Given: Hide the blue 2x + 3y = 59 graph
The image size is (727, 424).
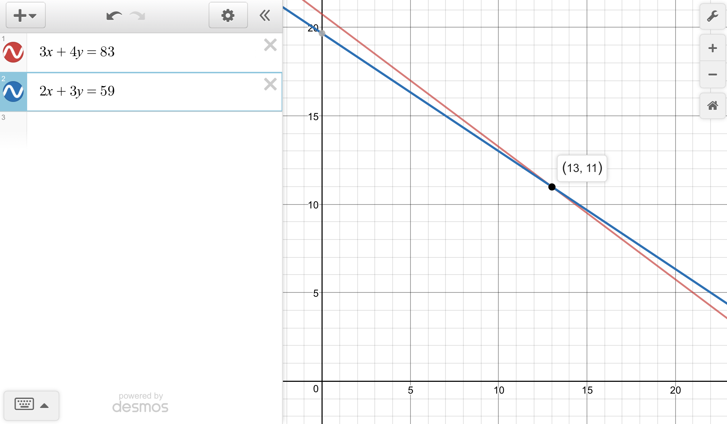Looking at the screenshot, I should point(13,92).
